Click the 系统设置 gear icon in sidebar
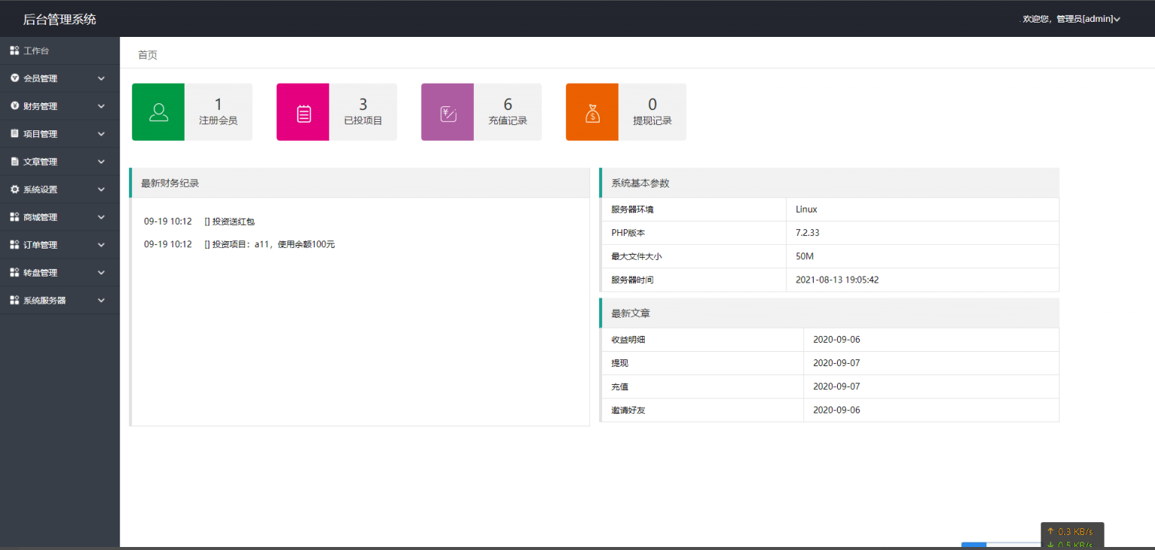 pyautogui.click(x=14, y=189)
